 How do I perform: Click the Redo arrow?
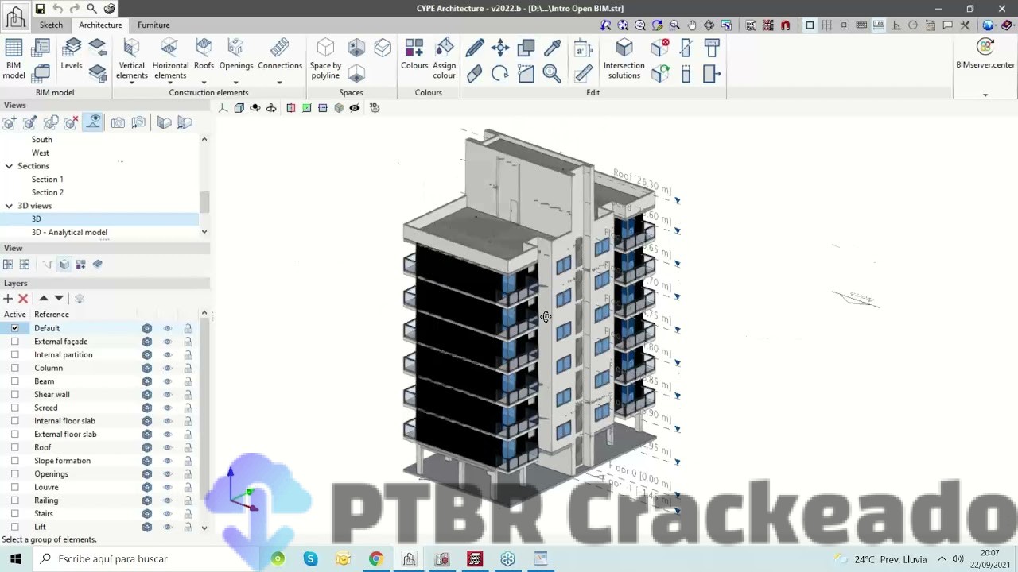(x=75, y=9)
